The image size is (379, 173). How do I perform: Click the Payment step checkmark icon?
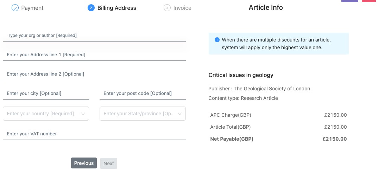point(15,8)
